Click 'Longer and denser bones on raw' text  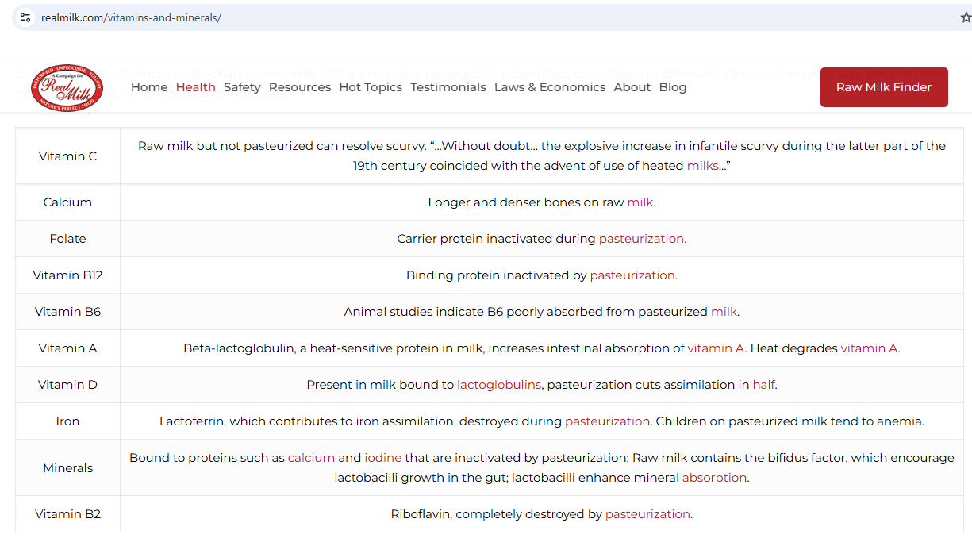(526, 202)
